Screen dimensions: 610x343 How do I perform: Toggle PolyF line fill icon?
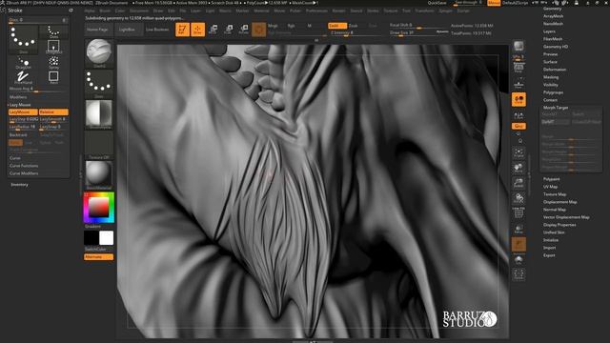point(518,213)
